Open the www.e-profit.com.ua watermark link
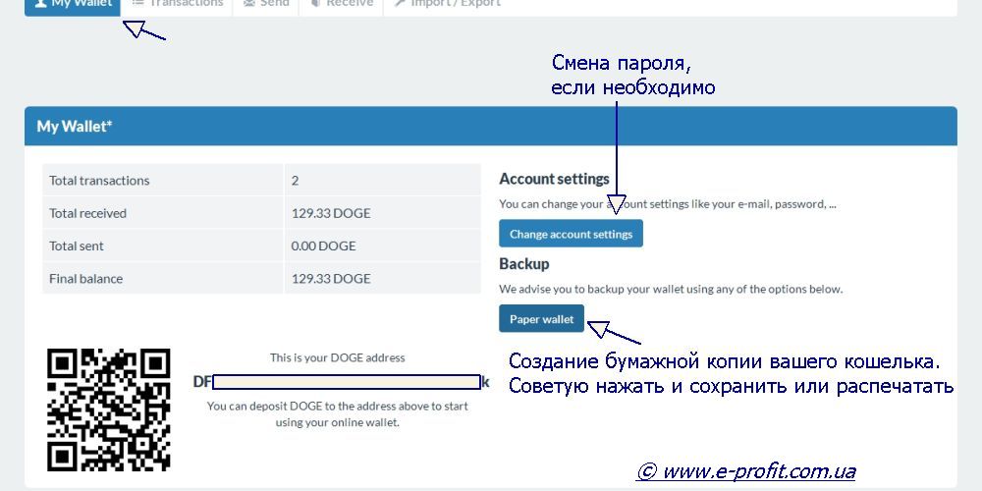The height and width of the screenshot is (491, 982). [746, 472]
